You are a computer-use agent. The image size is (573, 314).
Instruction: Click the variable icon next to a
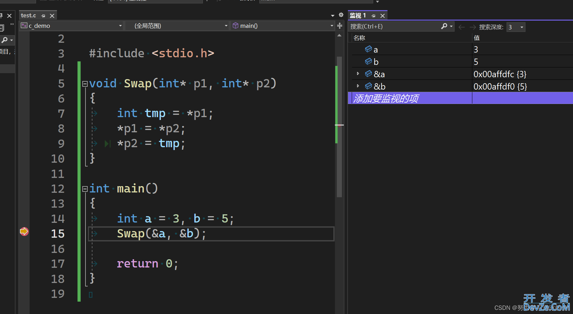(368, 49)
